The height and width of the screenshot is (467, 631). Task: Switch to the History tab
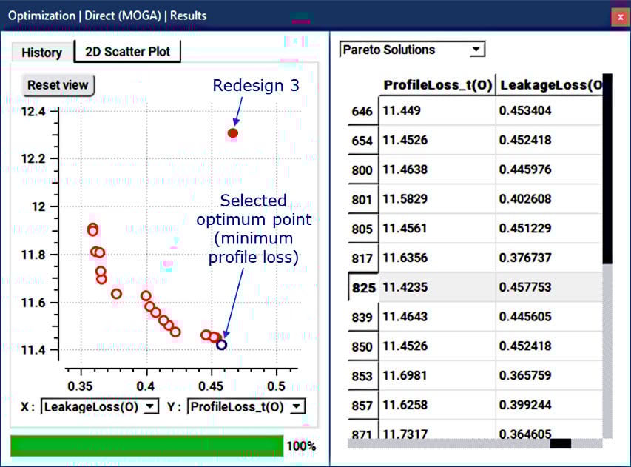click(x=41, y=52)
